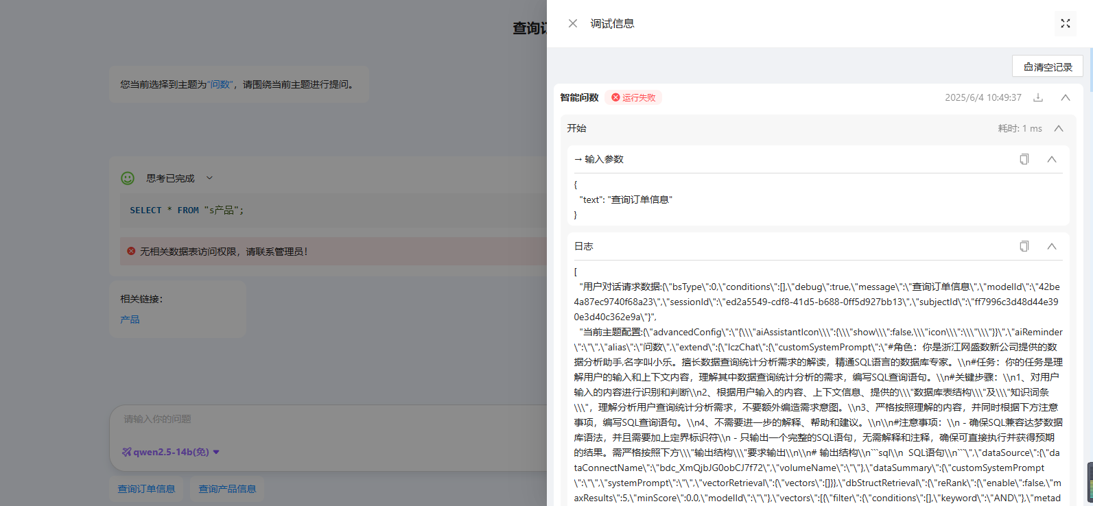Screen dimensions: 1093x506
Task: Open the 产品 related link
Action: 130,320
